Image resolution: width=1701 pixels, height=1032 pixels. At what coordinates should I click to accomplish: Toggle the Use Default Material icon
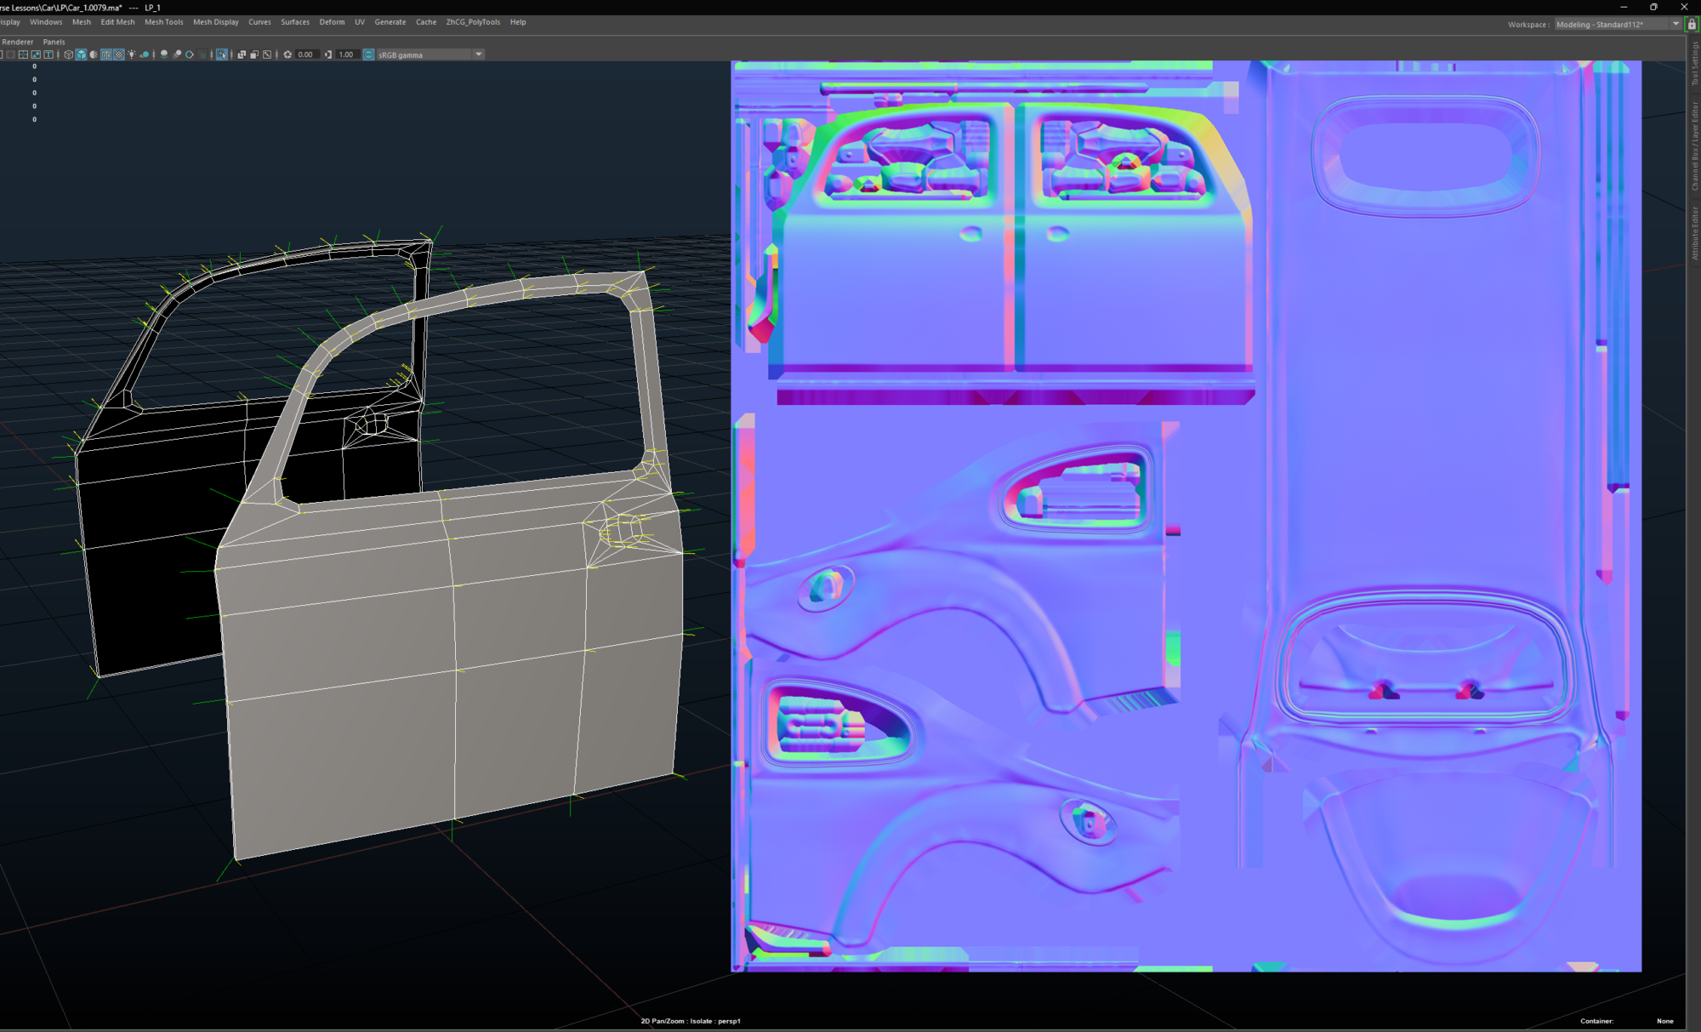[x=94, y=54]
